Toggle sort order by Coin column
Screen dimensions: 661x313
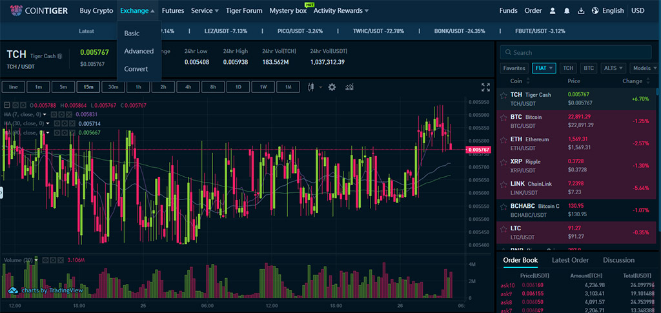click(x=528, y=81)
